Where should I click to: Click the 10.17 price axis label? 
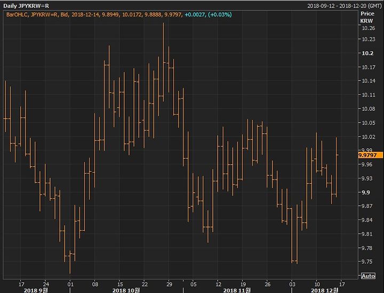(x=369, y=67)
